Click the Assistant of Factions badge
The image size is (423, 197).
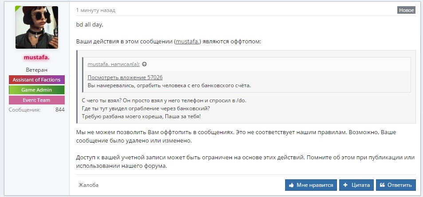37,80
